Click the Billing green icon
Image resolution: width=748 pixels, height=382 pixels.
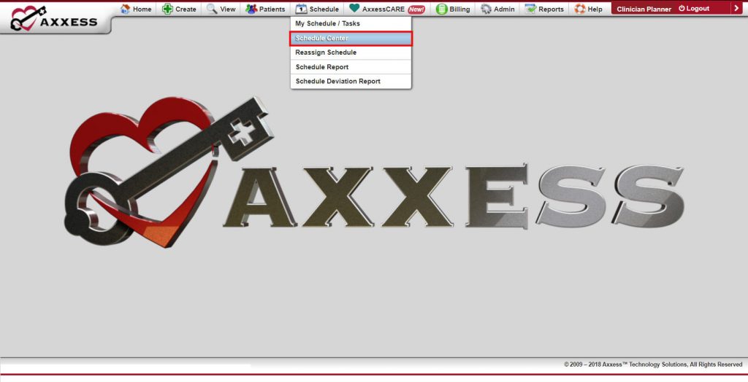pos(442,9)
